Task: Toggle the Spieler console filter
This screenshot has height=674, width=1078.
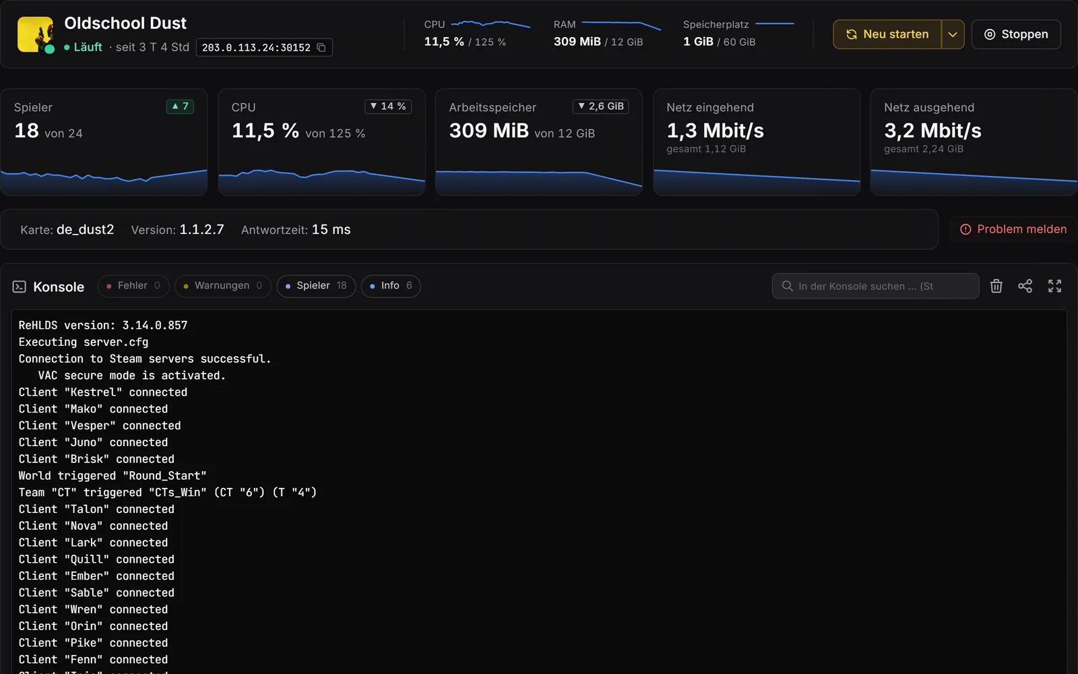Action: [x=316, y=286]
